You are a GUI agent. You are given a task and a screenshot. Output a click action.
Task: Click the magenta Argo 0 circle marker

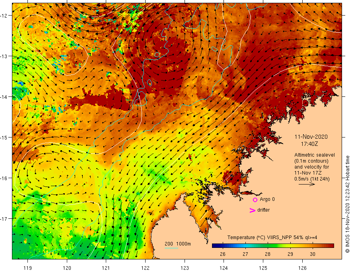(255, 200)
